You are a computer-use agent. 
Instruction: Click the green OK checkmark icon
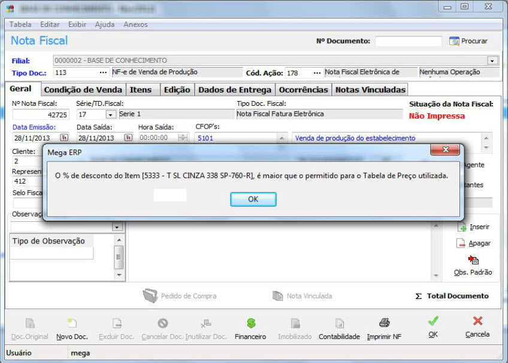(x=433, y=322)
